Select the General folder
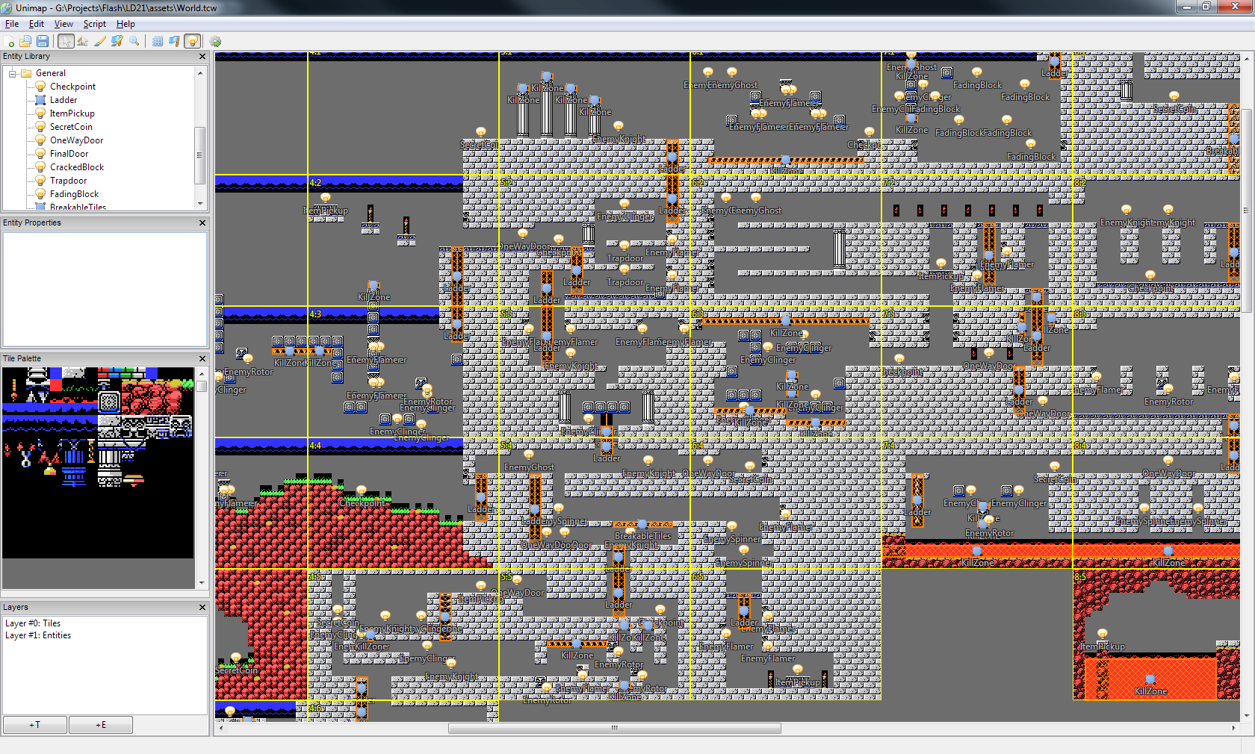Image resolution: width=1255 pixels, height=754 pixels. click(50, 73)
